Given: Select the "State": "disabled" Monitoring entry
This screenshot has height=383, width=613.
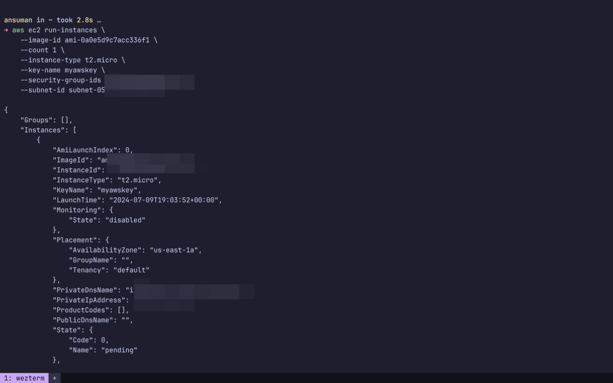Looking at the screenshot, I should pyautogui.click(x=107, y=220).
